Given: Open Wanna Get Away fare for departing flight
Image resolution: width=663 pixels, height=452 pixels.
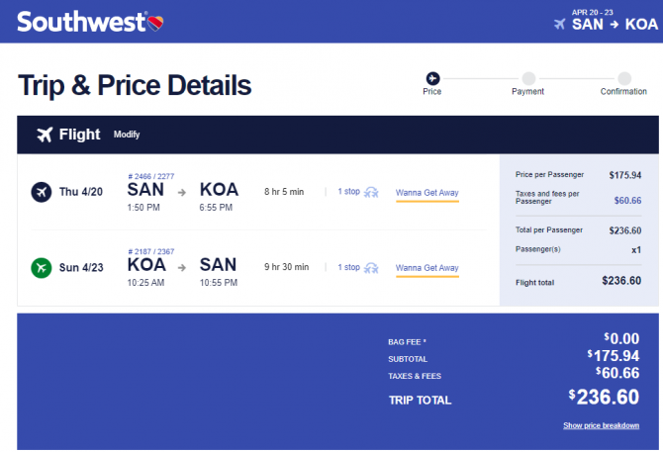Looking at the screenshot, I should tap(427, 193).
